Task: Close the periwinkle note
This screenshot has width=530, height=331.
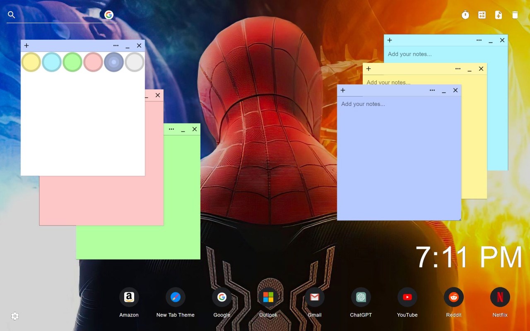Action: point(455,90)
